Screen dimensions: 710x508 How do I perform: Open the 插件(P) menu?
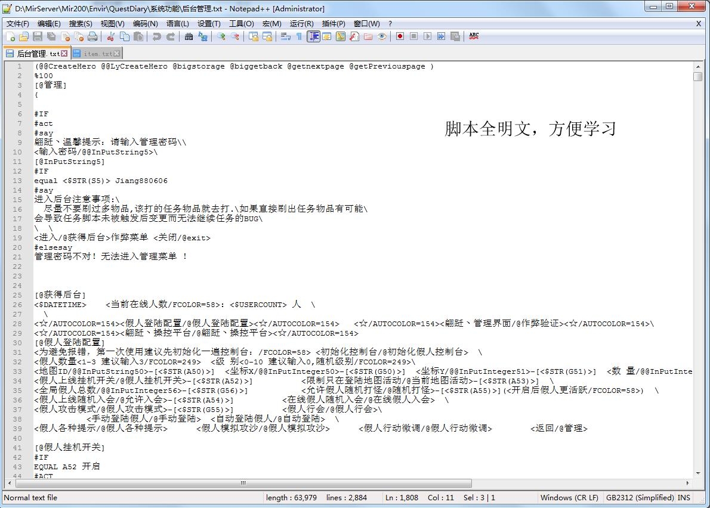(x=333, y=24)
